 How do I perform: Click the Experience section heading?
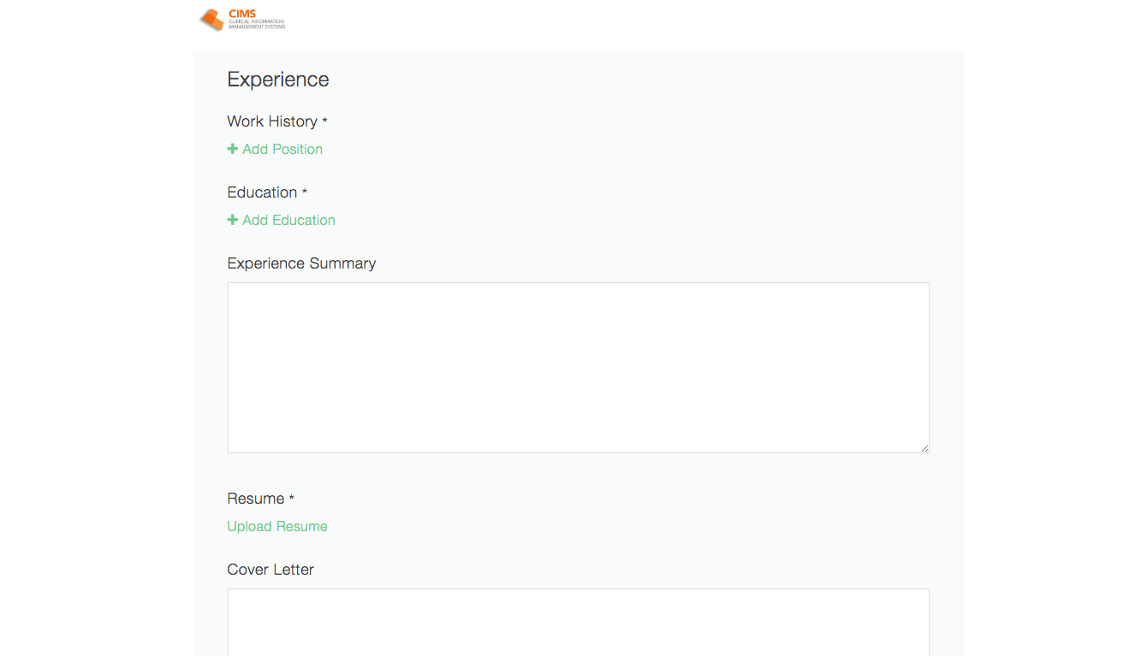coord(278,80)
